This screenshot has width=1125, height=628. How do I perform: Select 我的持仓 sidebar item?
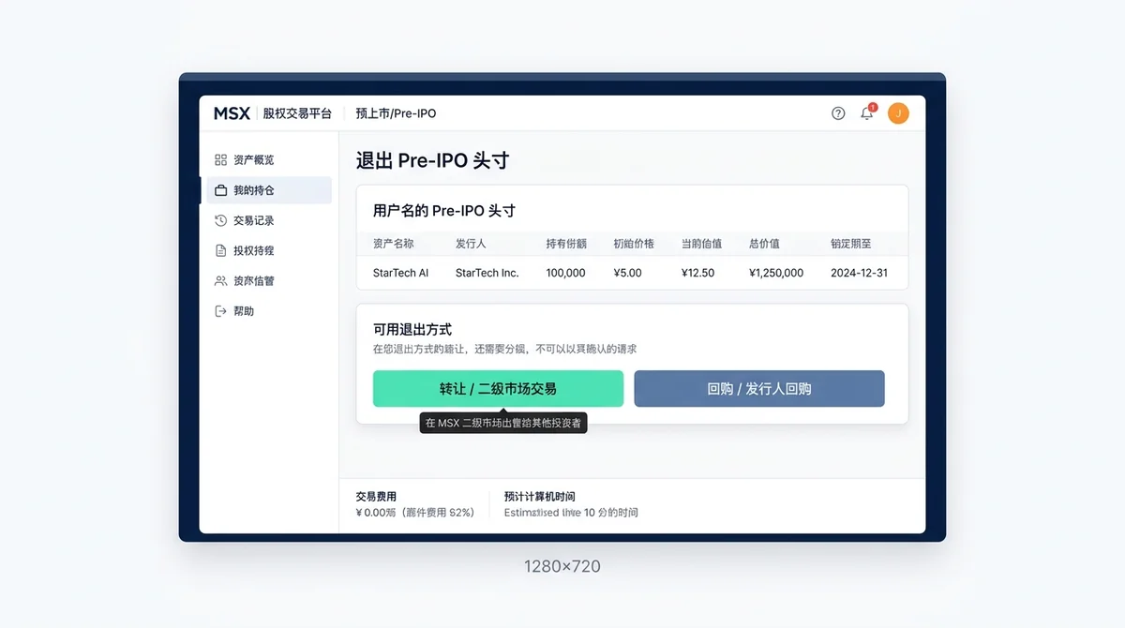pos(269,190)
